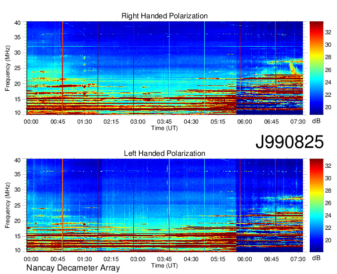Click 26 dB tick on Left Handed colorbar
This screenshot has height=274, width=337.
(328, 203)
